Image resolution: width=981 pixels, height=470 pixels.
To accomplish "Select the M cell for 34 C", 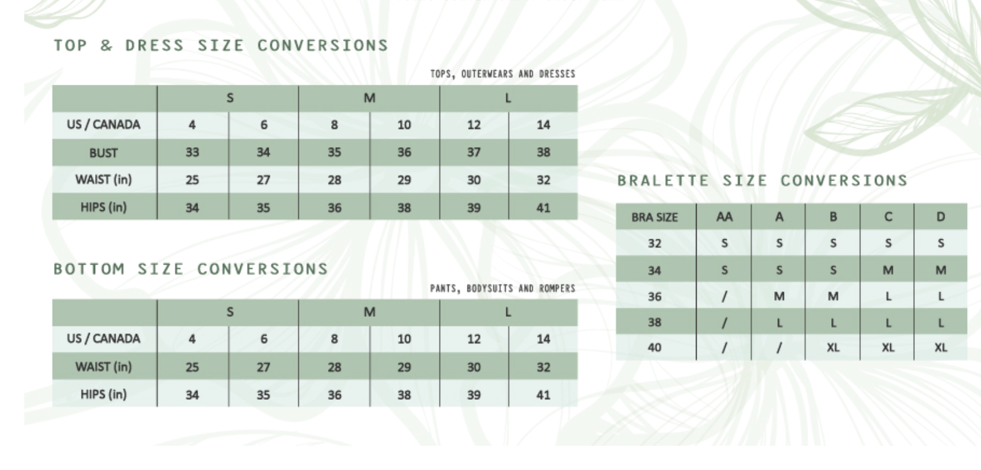I will pos(888,270).
